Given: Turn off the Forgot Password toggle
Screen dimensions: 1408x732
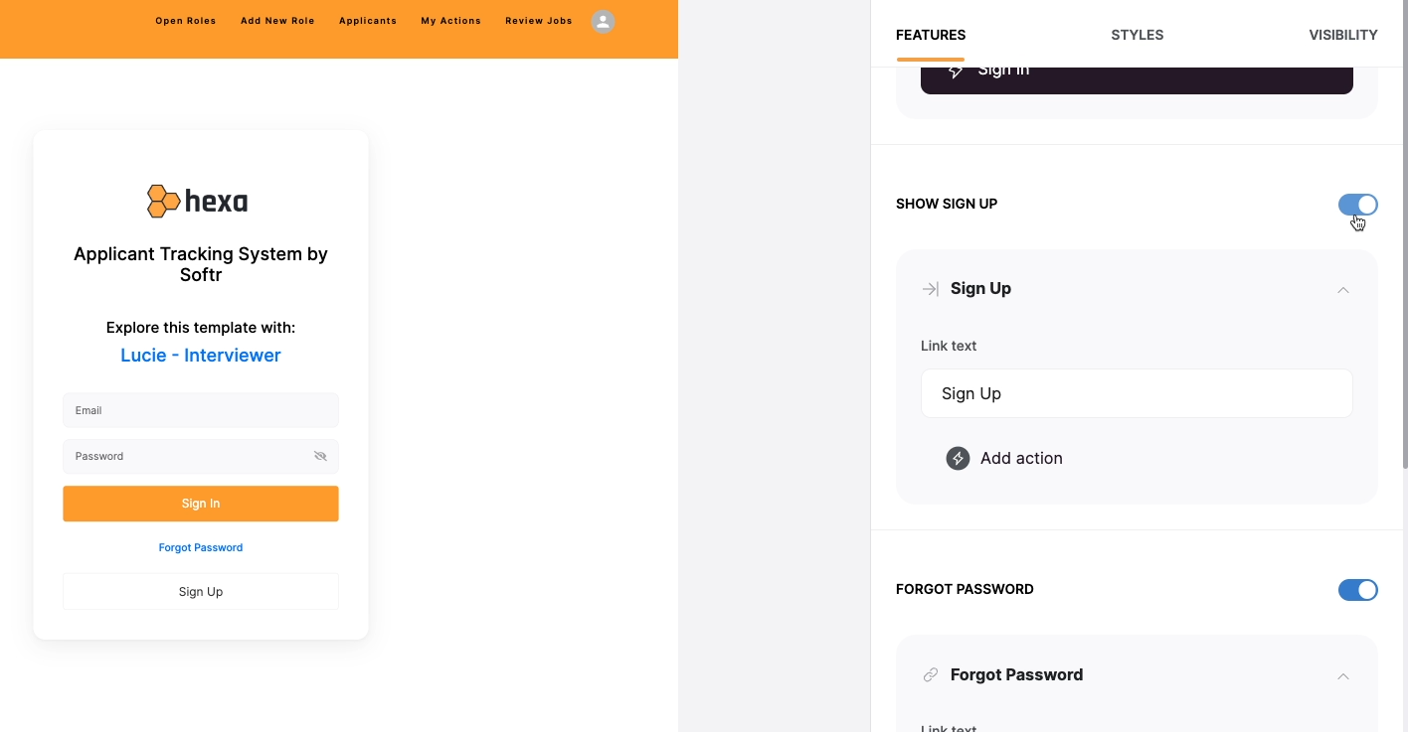Looking at the screenshot, I should 1357,590.
